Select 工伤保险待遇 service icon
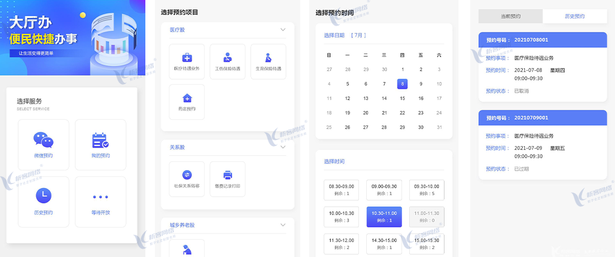This screenshot has height=257, width=615. 228,57
